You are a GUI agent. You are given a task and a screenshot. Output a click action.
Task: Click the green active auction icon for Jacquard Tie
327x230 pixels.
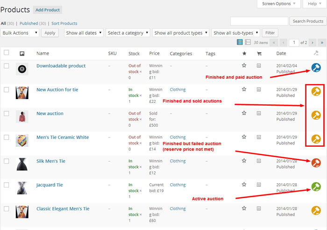316,187
